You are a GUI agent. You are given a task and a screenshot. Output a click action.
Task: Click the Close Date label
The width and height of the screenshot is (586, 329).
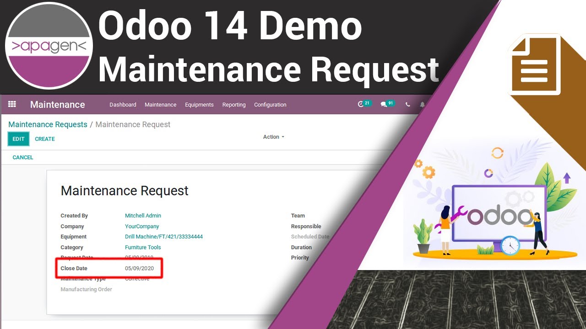click(x=74, y=268)
